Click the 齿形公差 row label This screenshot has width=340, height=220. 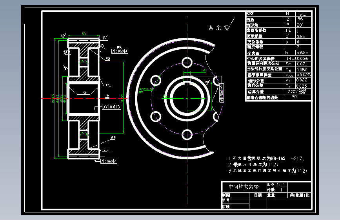pos(256,81)
